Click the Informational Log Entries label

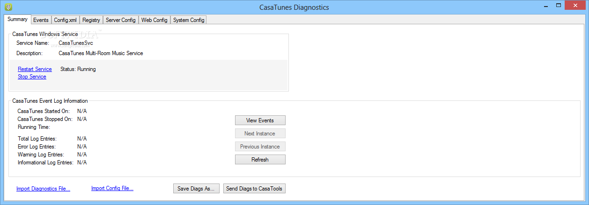point(45,163)
